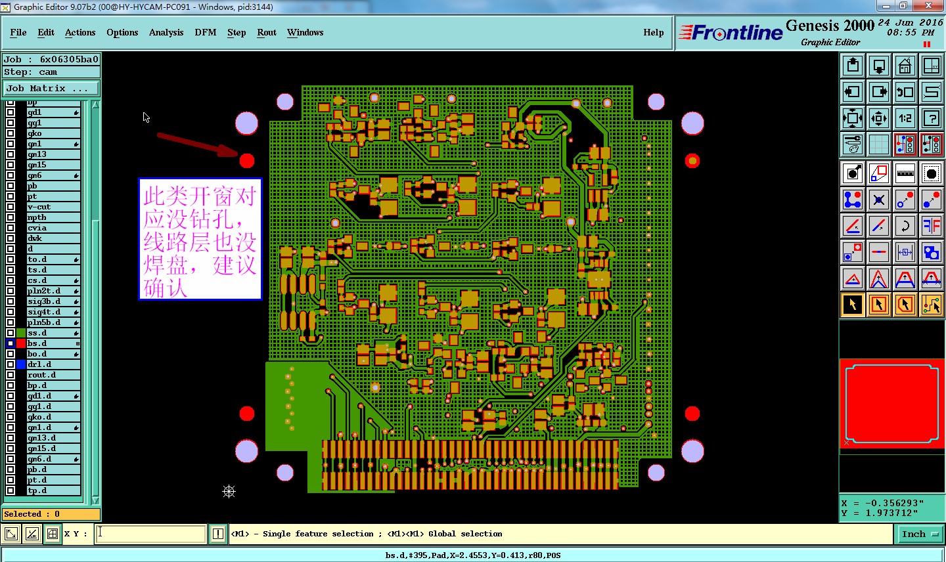This screenshot has width=946, height=562.
Task: Click the layer list scroll-down arrow
Action: click(95, 500)
